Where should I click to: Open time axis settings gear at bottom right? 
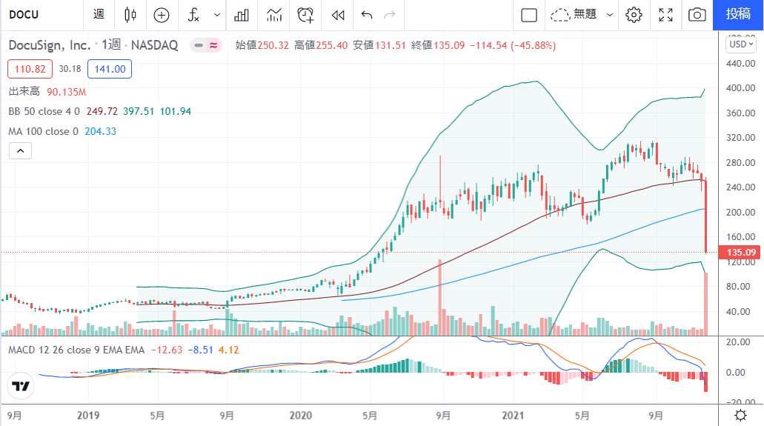tap(740, 416)
